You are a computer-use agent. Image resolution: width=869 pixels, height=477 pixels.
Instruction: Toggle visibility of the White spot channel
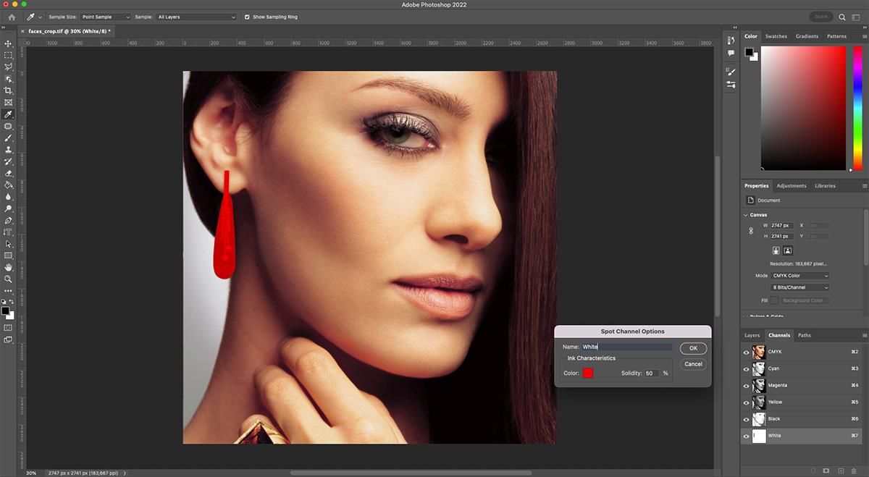[x=746, y=436]
